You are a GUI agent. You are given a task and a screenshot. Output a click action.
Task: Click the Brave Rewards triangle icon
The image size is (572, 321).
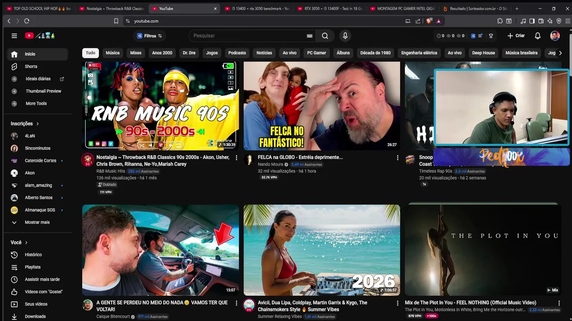[x=438, y=21]
